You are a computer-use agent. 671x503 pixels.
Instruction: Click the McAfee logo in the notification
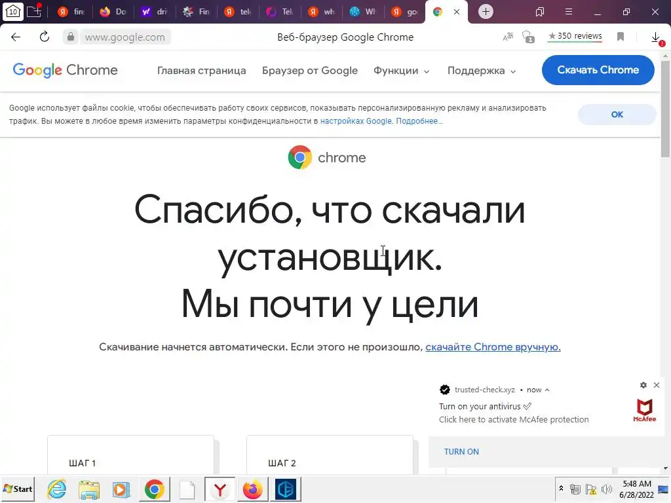[645, 410]
